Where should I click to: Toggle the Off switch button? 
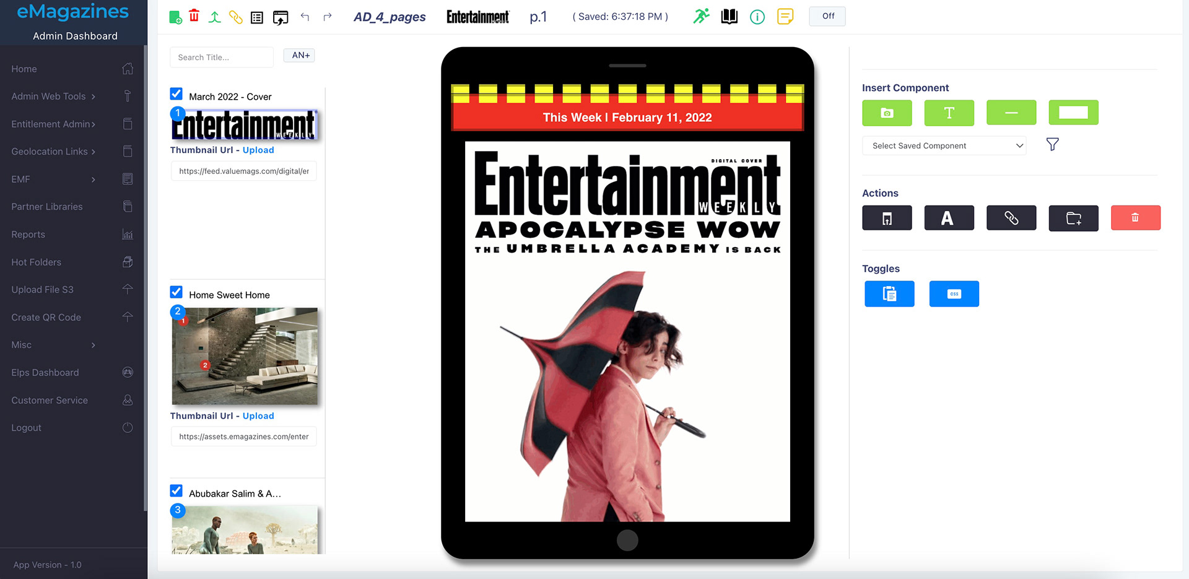coord(827,16)
